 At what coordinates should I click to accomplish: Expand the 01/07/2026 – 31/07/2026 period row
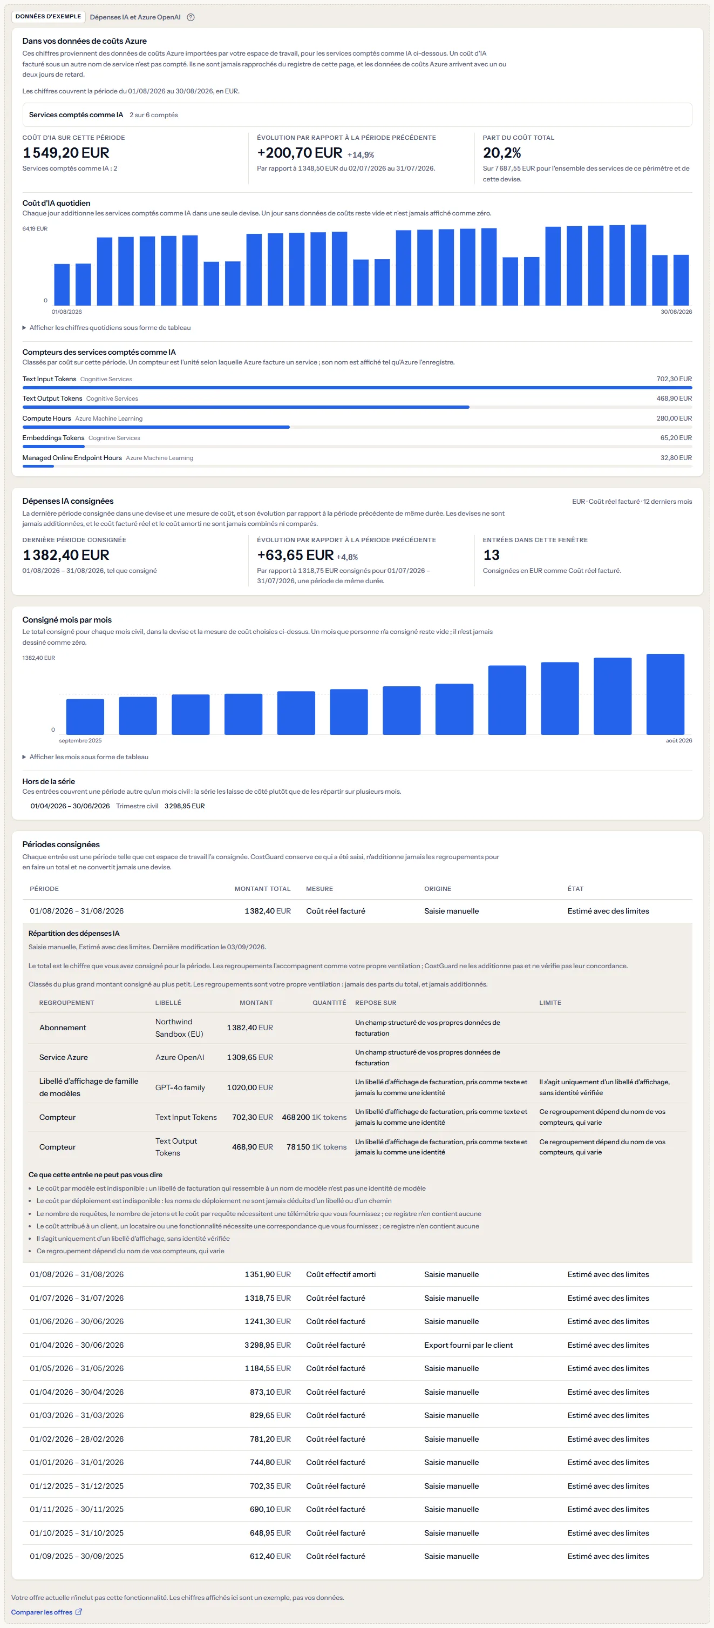(357, 1298)
